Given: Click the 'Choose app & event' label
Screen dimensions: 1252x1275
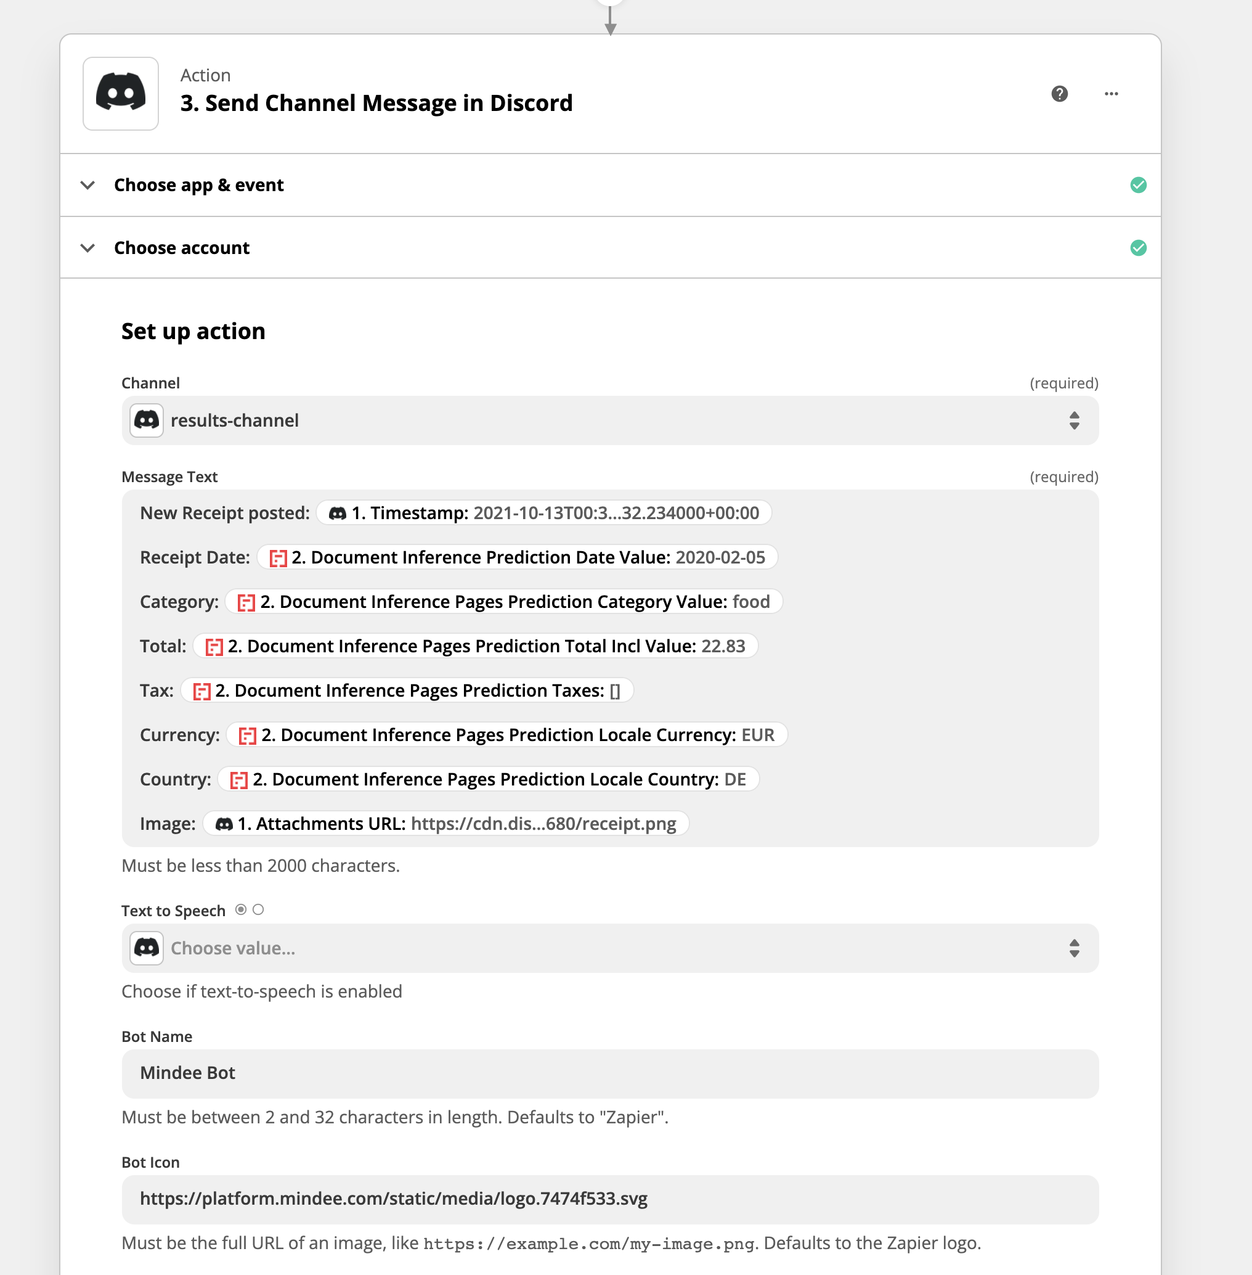Looking at the screenshot, I should coord(198,185).
